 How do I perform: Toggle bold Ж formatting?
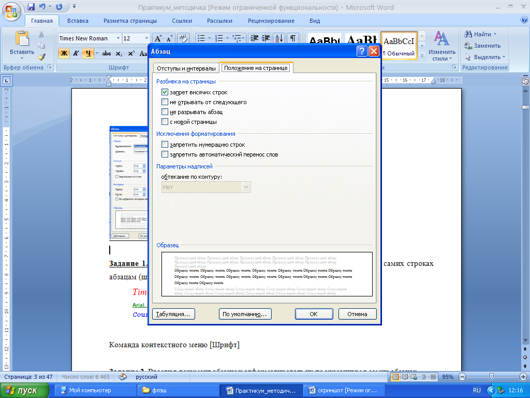tap(64, 53)
